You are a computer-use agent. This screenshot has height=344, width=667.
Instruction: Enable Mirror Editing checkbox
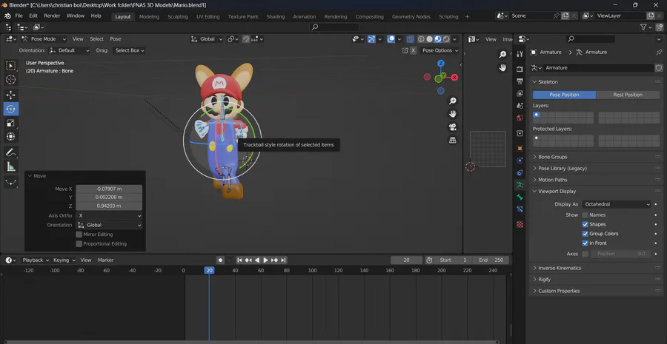pos(79,235)
